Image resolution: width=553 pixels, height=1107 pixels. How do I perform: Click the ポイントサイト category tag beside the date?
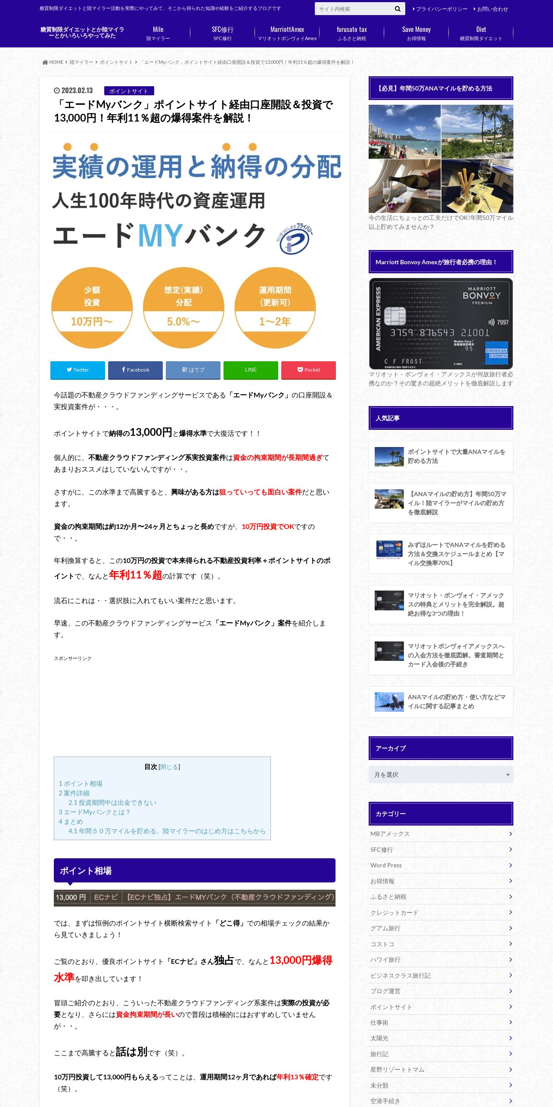tap(129, 91)
